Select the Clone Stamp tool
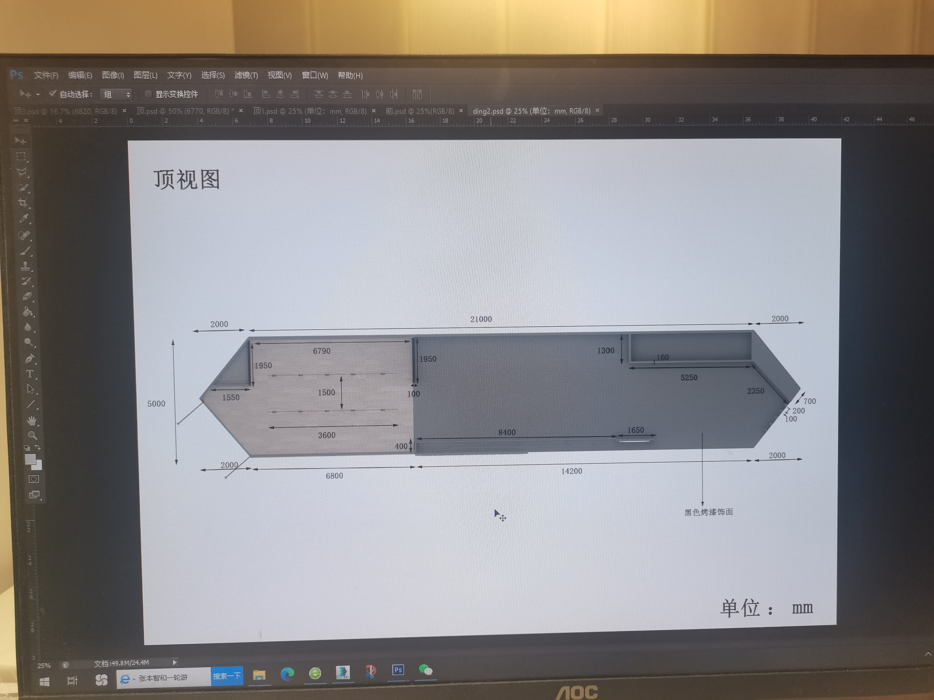 pyautogui.click(x=26, y=266)
